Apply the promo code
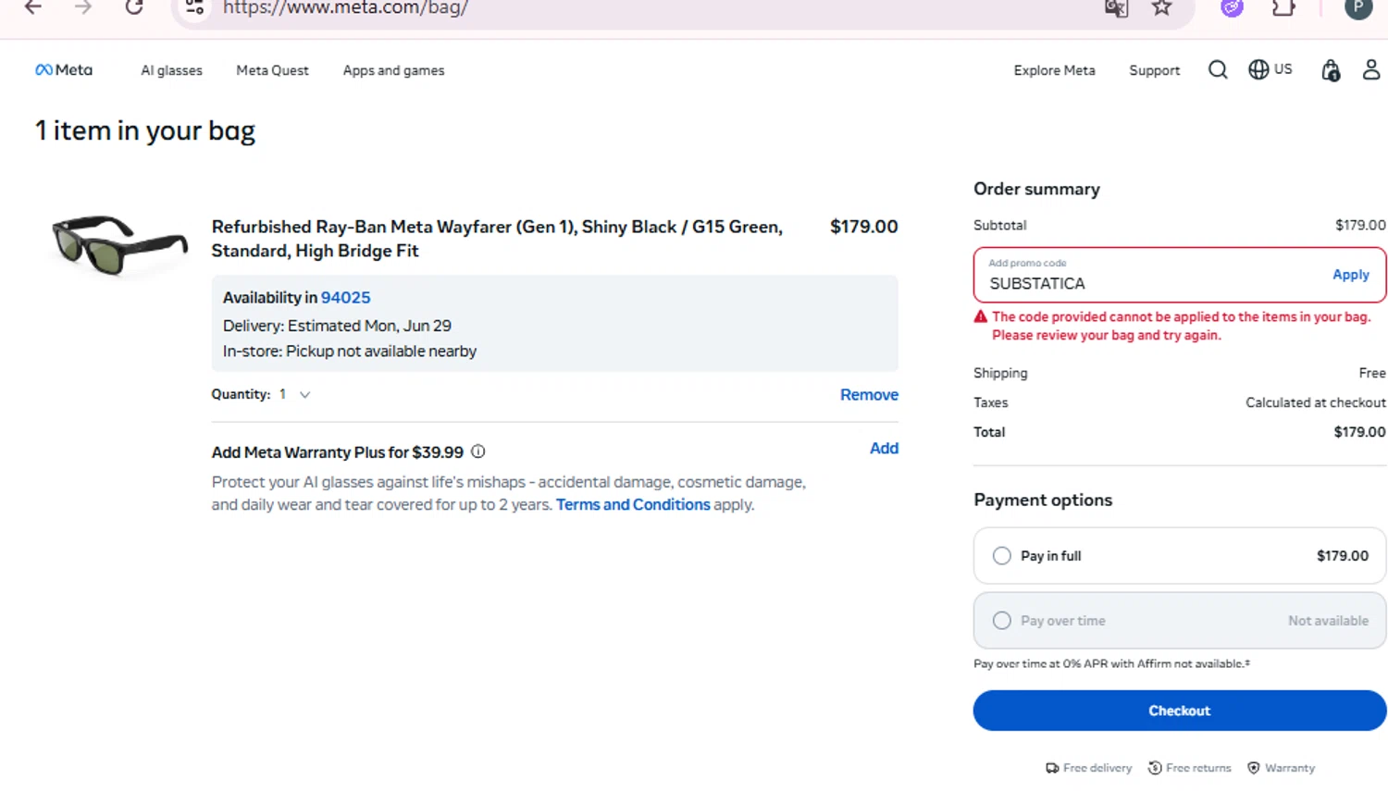This screenshot has width=1388, height=791. (1350, 275)
